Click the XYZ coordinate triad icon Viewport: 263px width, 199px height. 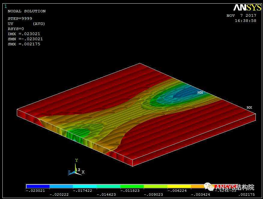(76, 168)
